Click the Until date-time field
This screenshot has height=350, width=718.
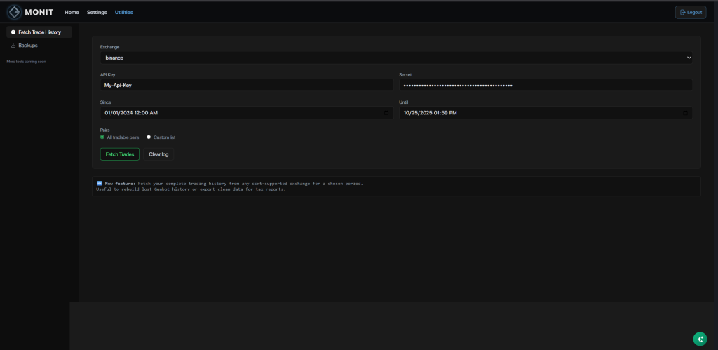pyautogui.click(x=546, y=113)
